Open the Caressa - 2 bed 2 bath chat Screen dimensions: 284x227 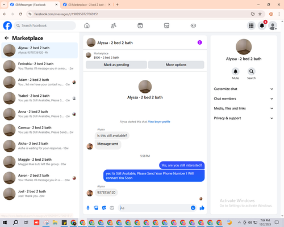click(x=39, y=130)
